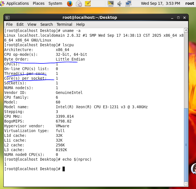Screen dimensions: 196x189
Task: Click the '8192K' L3 cache value
Action: tap(61, 150)
